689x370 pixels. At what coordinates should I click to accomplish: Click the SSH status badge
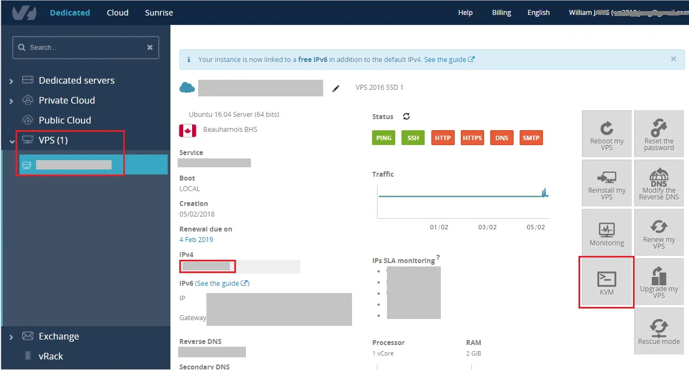pyautogui.click(x=413, y=138)
